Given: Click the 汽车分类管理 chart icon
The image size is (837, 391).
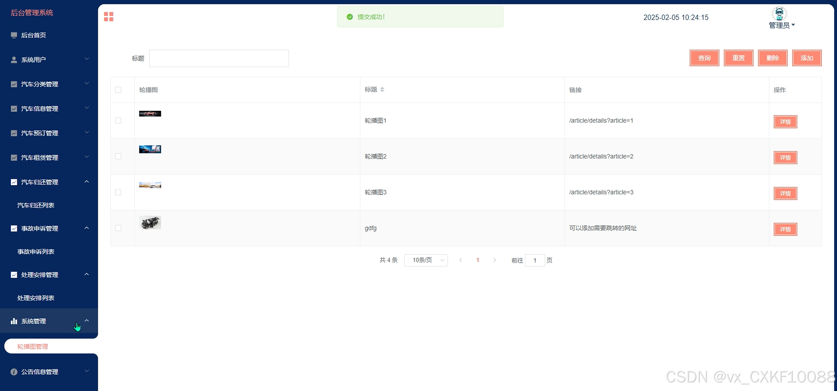Looking at the screenshot, I should pos(14,84).
